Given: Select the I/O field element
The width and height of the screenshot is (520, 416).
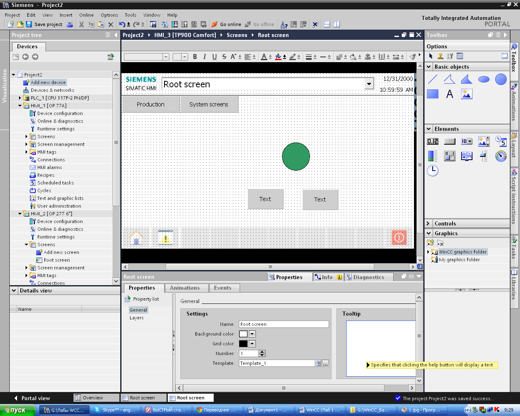Looking at the screenshot, I should [433, 141].
